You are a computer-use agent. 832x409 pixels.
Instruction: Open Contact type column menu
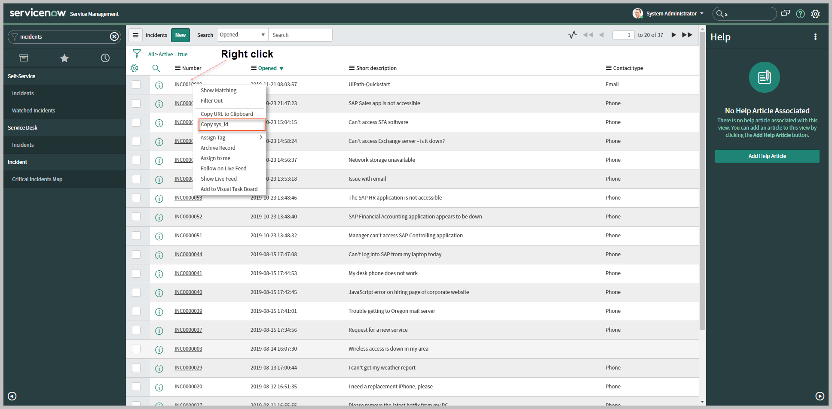click(x=609, y=68)
